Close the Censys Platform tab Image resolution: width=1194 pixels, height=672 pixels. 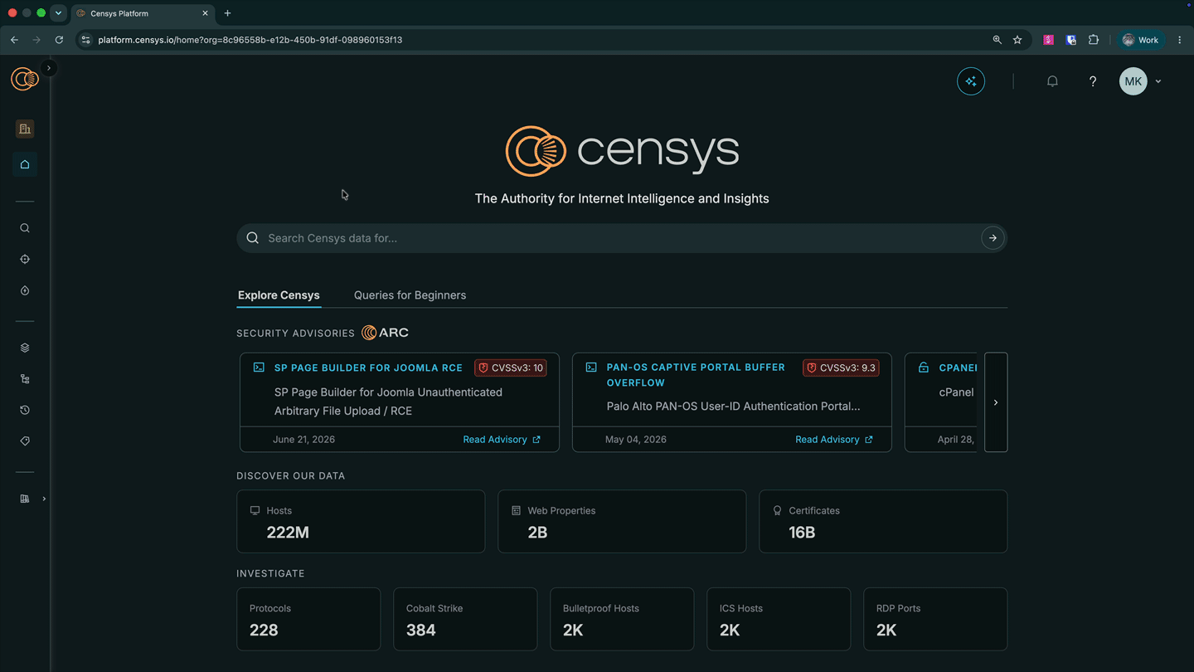pyautogui.click(x=205, y=13)
